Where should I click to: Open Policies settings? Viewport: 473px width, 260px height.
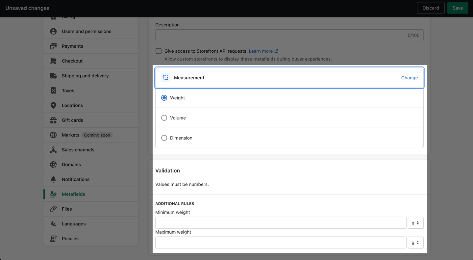pyautogui.click(x=91, y=239)
